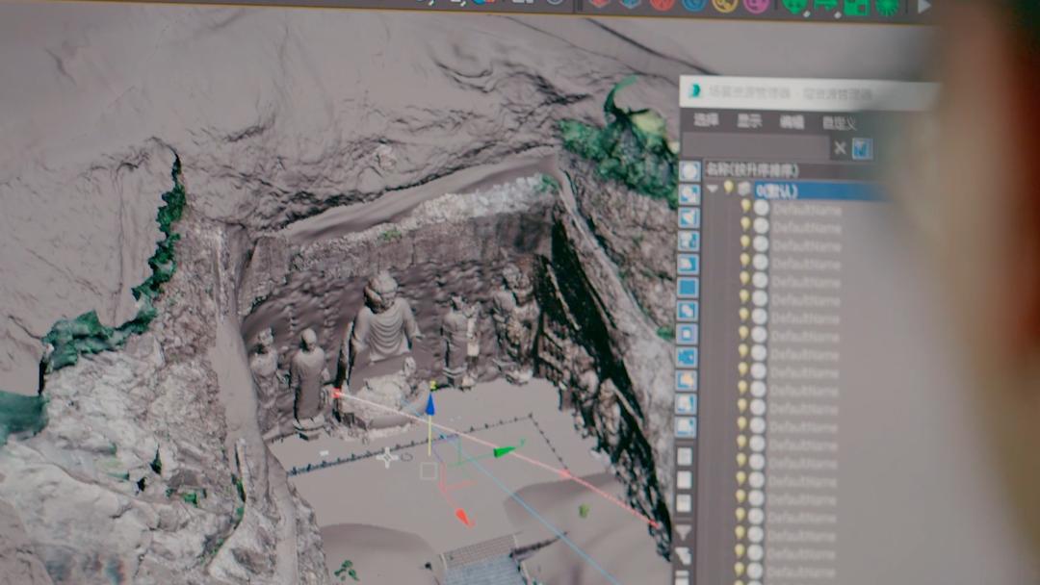Collapse the 0(默认) layer tree arrow
Viewport: 1040px width, 585px height.
(x=712, y=189)
